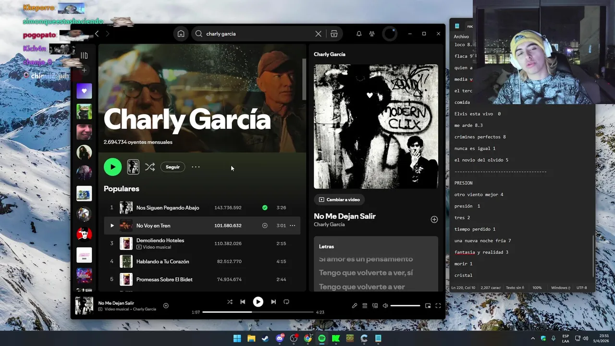Toggle the green saved check on Nos Siguen Pegando Abajo
Image resolution: width=615 pixels, height=346 pixels.
pos(265,208)
